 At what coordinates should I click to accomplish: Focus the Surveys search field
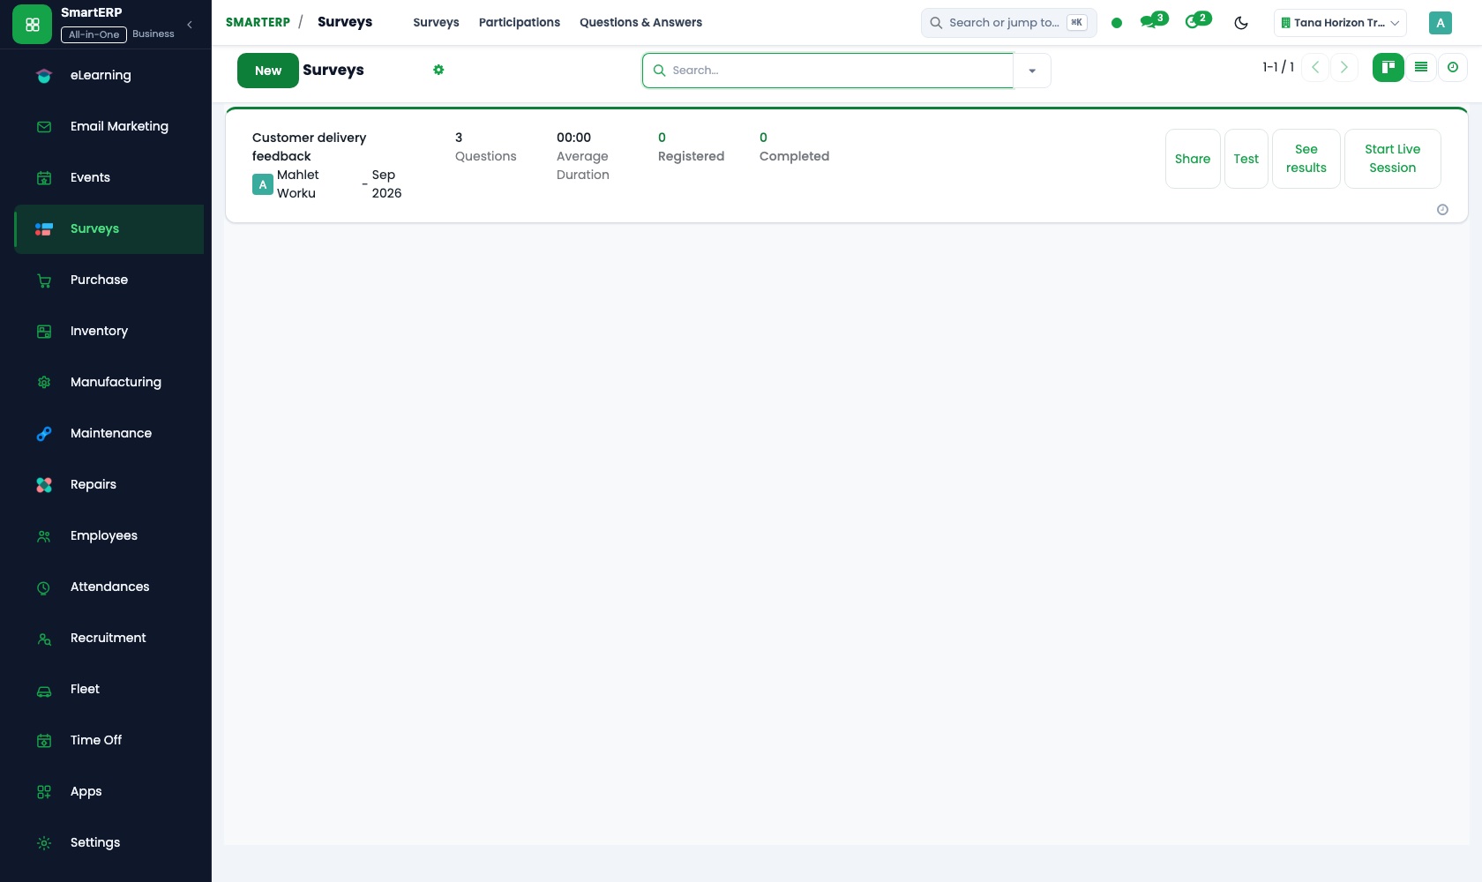coord(827,71)
